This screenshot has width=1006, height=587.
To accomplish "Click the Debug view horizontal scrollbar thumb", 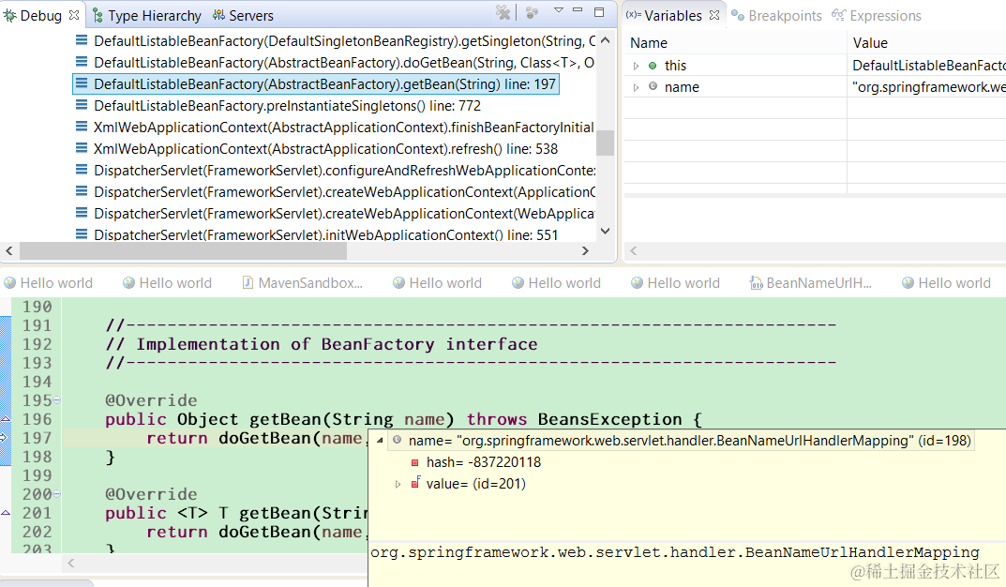I will (184, 251).
